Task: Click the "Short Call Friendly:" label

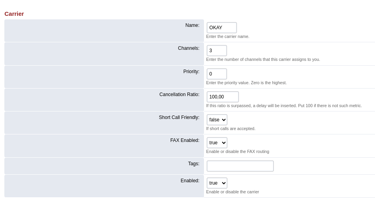Action: point(179,117)
